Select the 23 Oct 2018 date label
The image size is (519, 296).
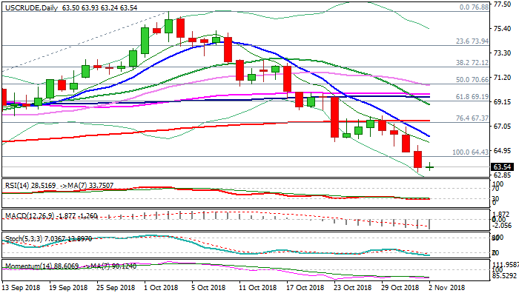pyautogui.click(x=354, y=287)
